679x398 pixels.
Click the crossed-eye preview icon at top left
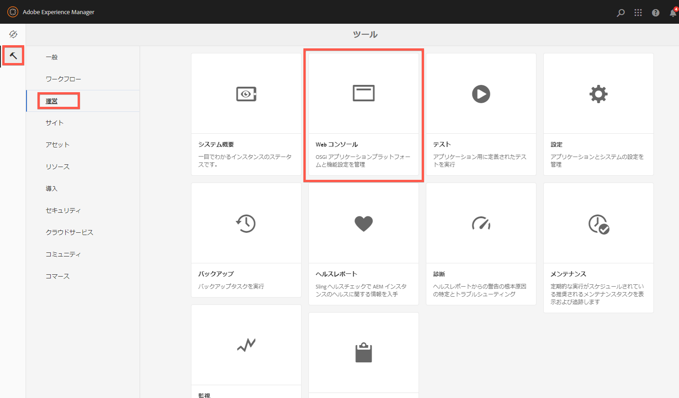[x=13, y=34]
